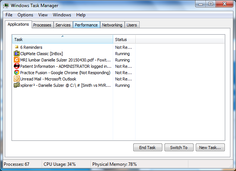Click Not Re... status of 6 Reminders

tap(124, 47)
